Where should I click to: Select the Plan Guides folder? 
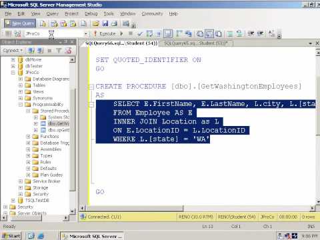51,175
